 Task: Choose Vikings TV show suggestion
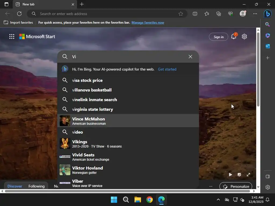click(x=128, y=144)
